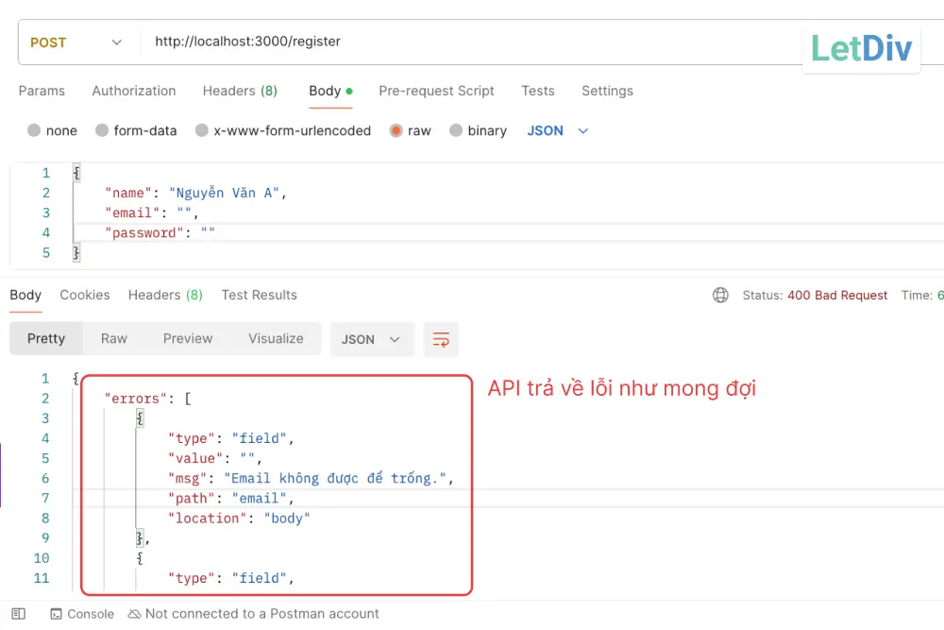Toggle the sidebar icon in bottom-left status bar
Image resolution: width=944 pixels, height=630 pixels.
pyautogui.click(x=19, y=614)
